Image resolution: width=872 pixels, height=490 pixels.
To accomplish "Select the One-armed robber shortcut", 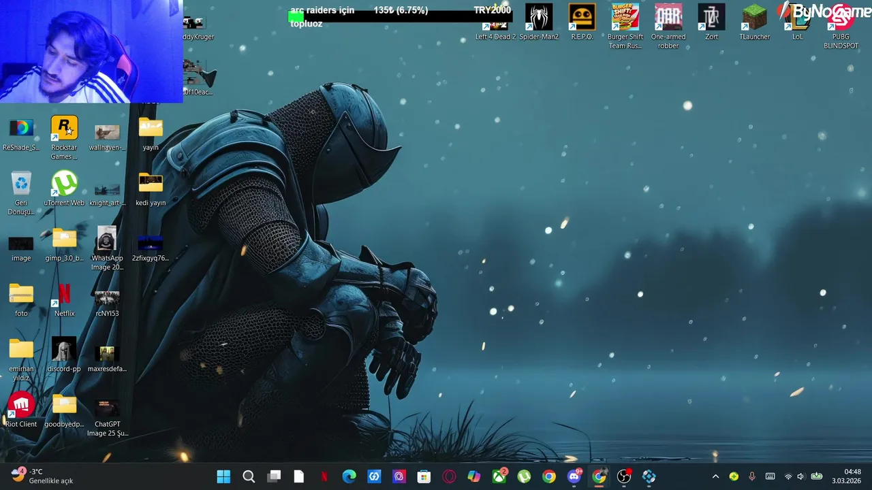I will 668,27.
